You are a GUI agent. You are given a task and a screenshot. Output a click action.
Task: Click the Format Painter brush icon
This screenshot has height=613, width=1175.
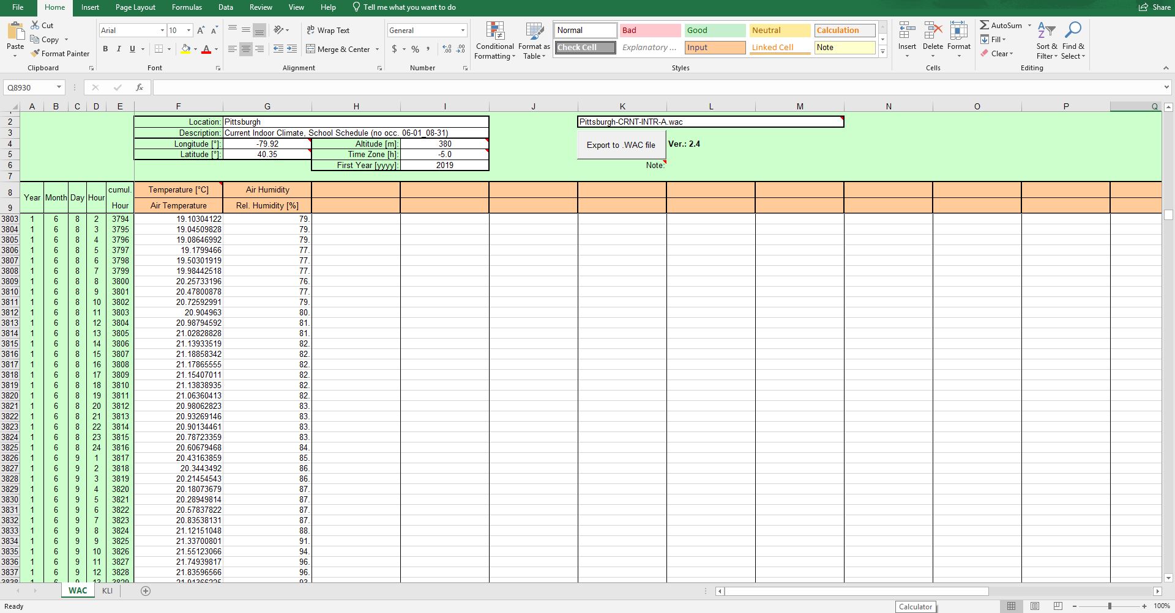[35, 54]
